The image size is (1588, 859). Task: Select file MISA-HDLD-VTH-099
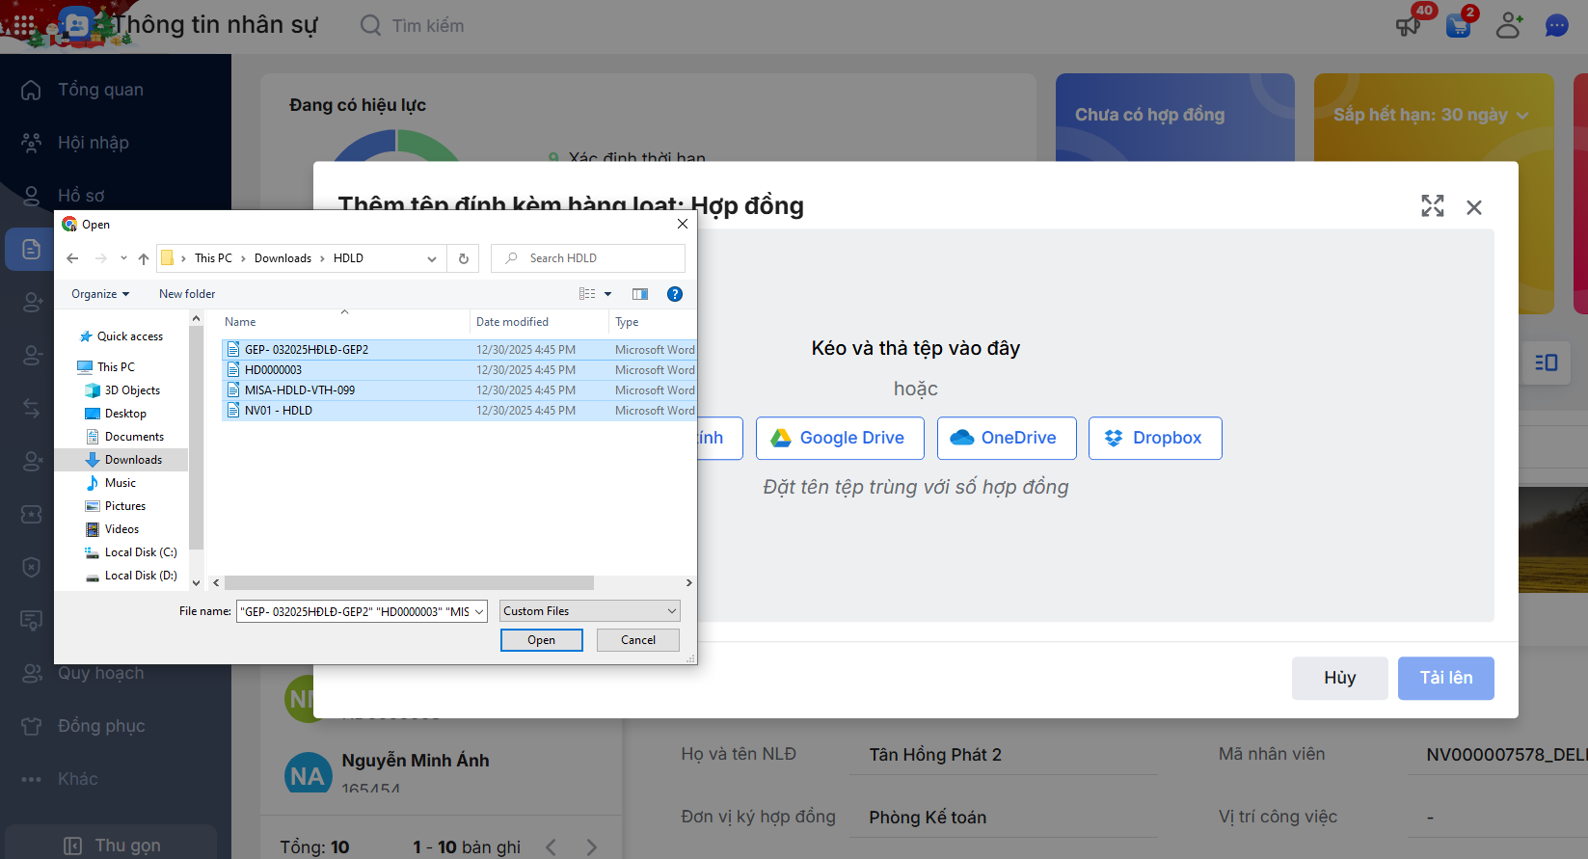(300, 390)
